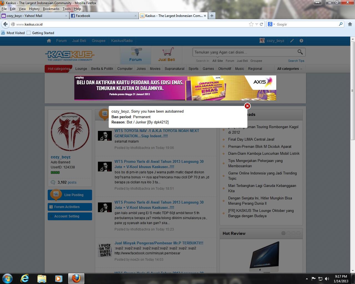Click the Live Posting button
This screenshot has width=355, height=284.
click(x=70, y=195)
